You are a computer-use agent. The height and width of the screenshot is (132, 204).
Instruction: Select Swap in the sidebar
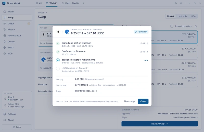click(x=17, y=18)
